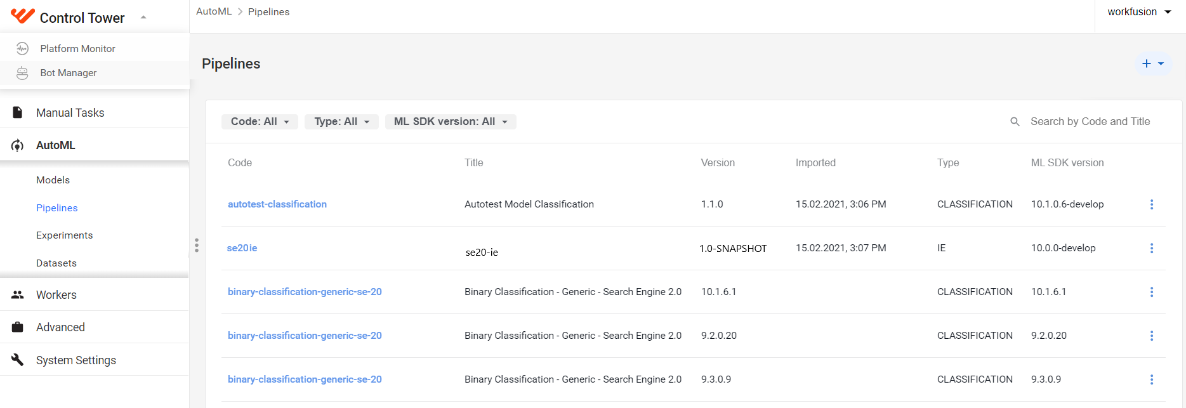Click the Pipelines page heading
The width and height of the screenshot is (1186, 408).
[x=231, y=63]
